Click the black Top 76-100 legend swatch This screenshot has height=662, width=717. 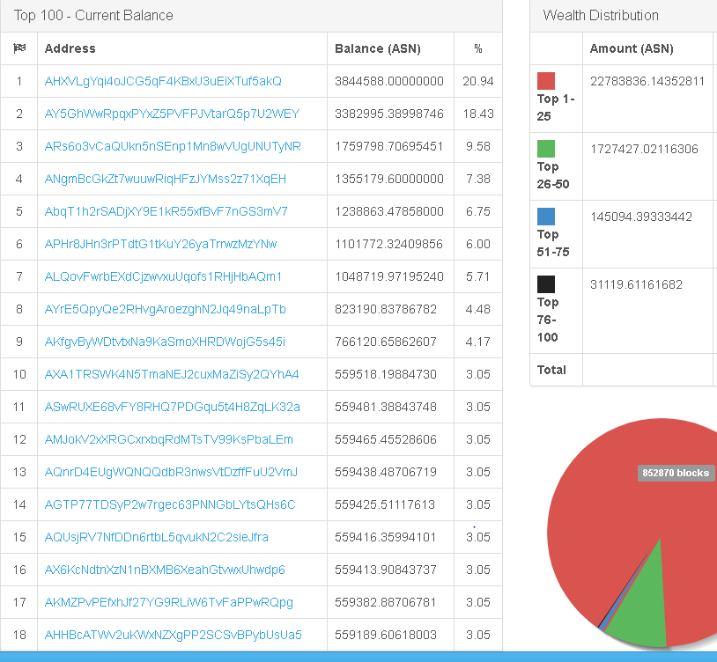[x=546, y=284]
